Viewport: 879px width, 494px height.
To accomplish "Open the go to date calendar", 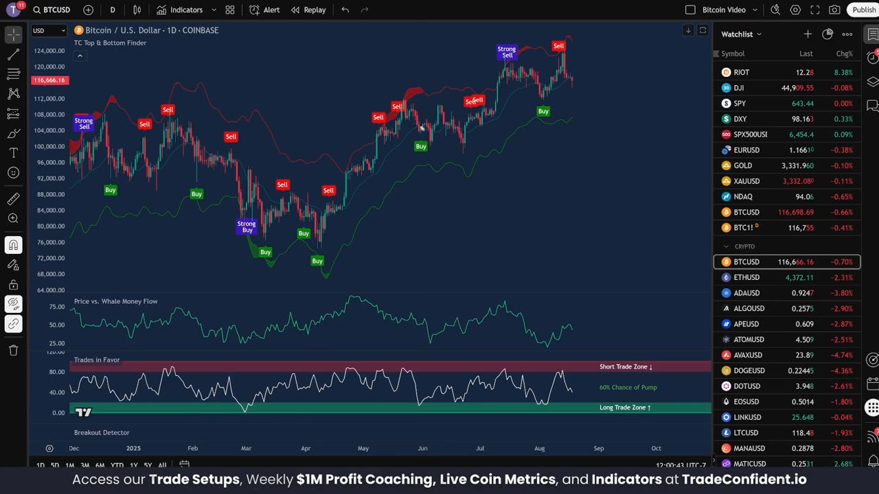I will pyautogui.click(x=184, y=465).
